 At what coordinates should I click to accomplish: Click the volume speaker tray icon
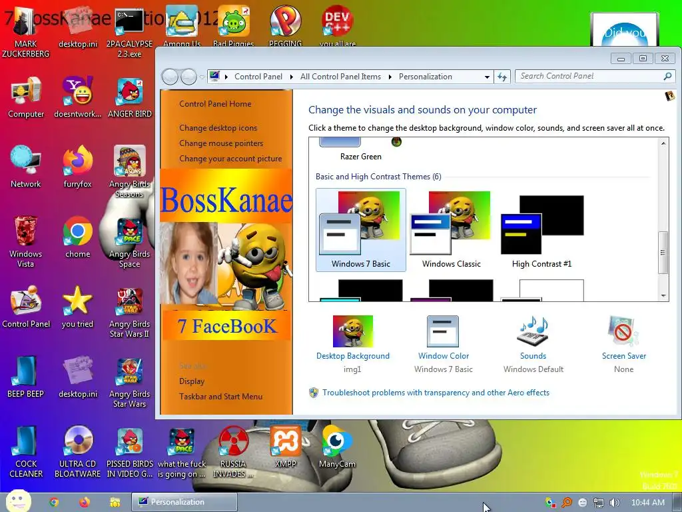pos(614,503)
